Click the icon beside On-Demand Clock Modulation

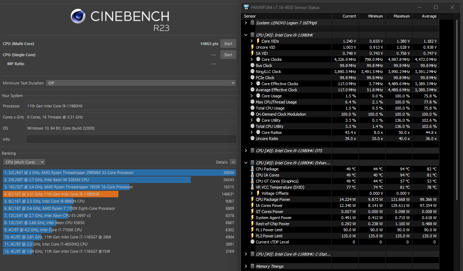click(252, 114)
